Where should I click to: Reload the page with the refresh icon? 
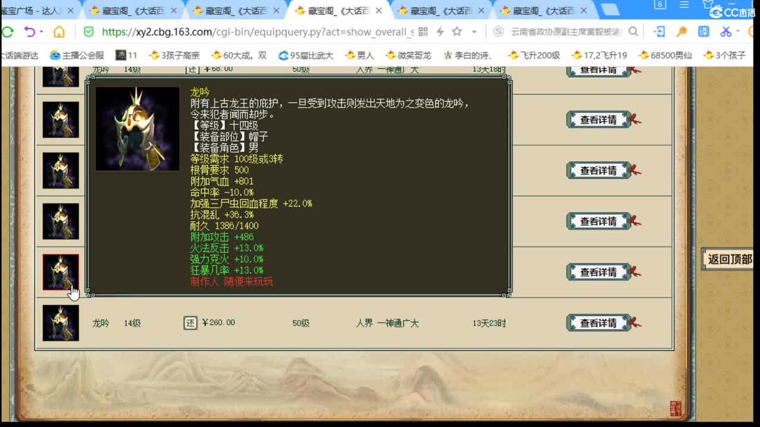(x=7, y=31)
